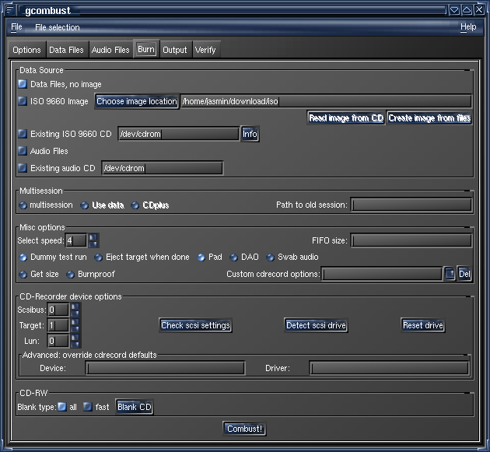Open the Custom cdrecord options dropdown list
This screenshot has height=452, width=490.
tap(450, 274)
